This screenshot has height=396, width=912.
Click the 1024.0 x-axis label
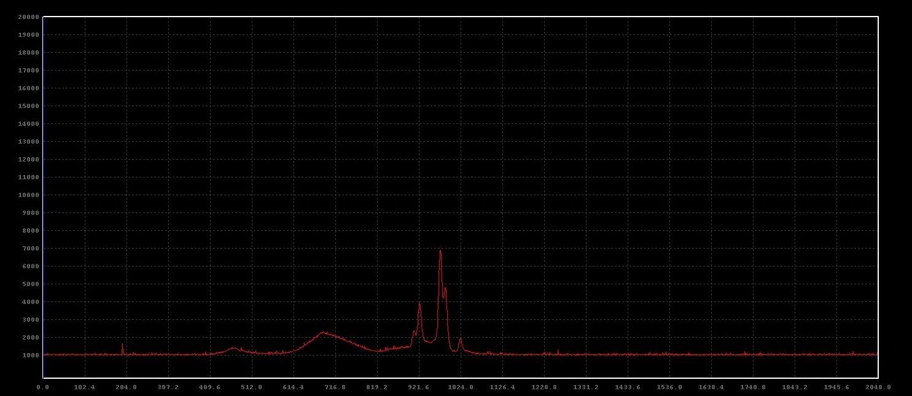(x=461, y=387)
